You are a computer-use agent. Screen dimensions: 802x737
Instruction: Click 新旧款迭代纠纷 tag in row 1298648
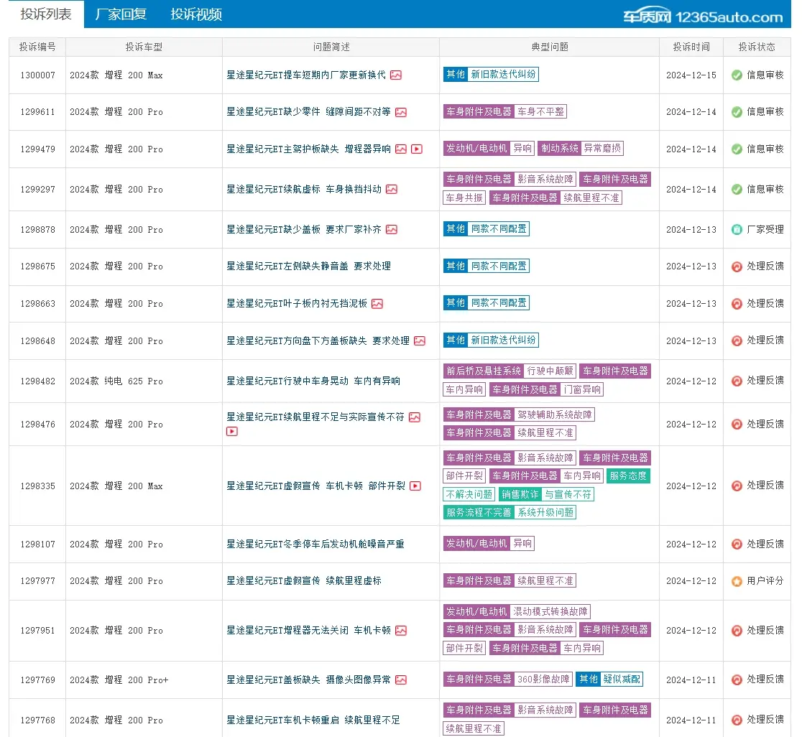coord(503,340)
